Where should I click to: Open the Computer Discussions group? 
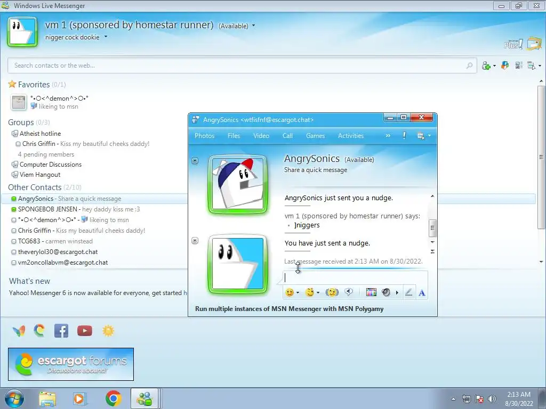click(x=51, y=165)
